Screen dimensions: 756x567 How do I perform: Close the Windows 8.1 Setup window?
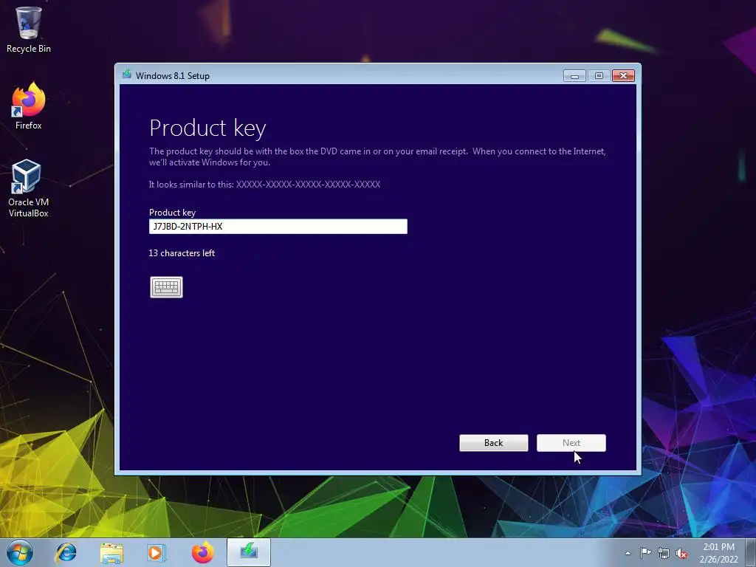[x=623, y=76]
